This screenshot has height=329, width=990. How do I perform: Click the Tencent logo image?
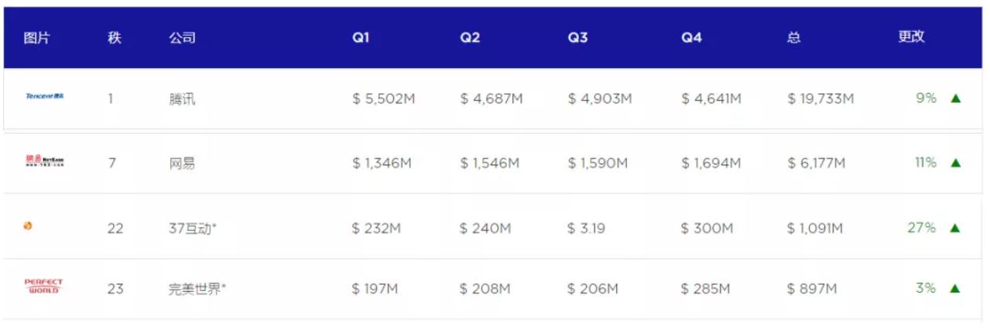point(44,97)
